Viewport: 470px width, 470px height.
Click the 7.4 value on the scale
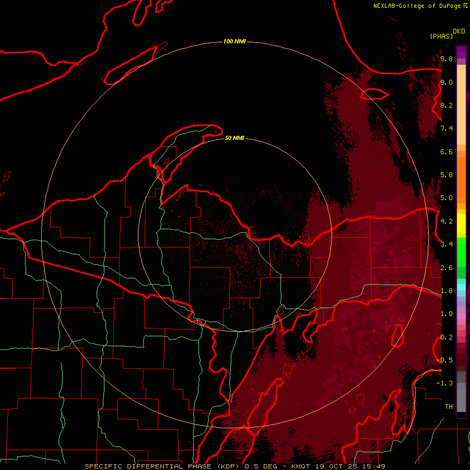pyautogui.click(x=446, y=128)
